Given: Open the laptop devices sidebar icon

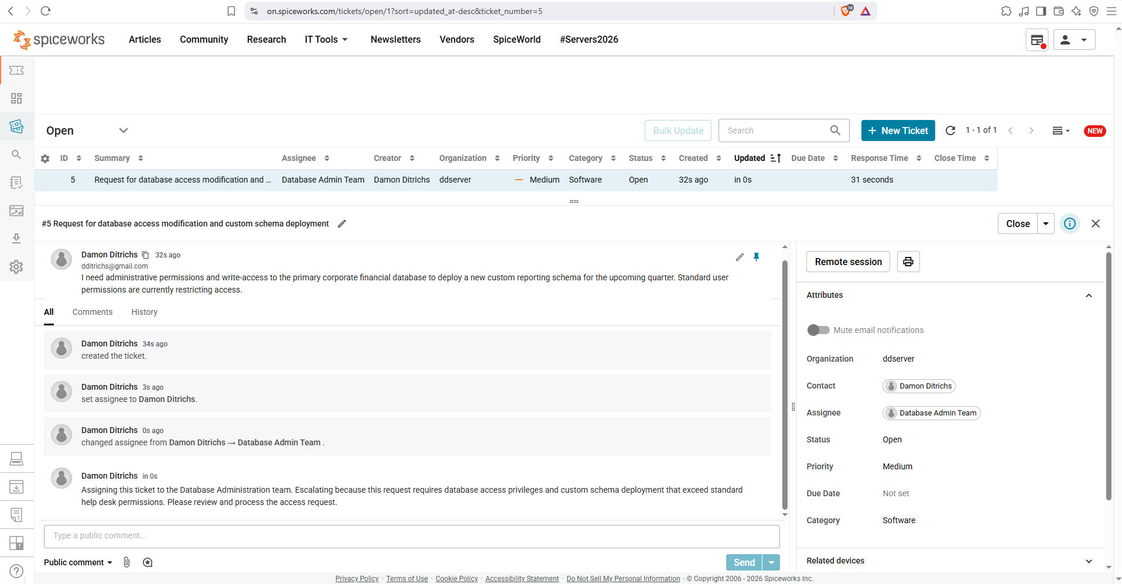Looking at the screenshot, I should (16, 459).
